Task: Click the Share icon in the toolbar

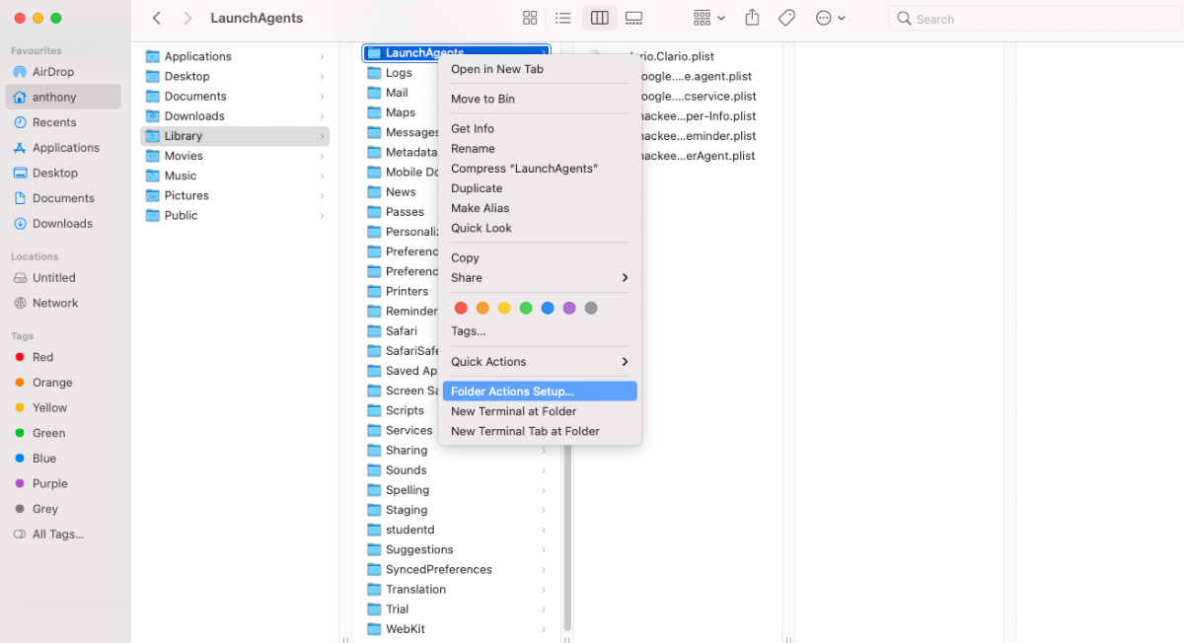Action: coord(751,18)
